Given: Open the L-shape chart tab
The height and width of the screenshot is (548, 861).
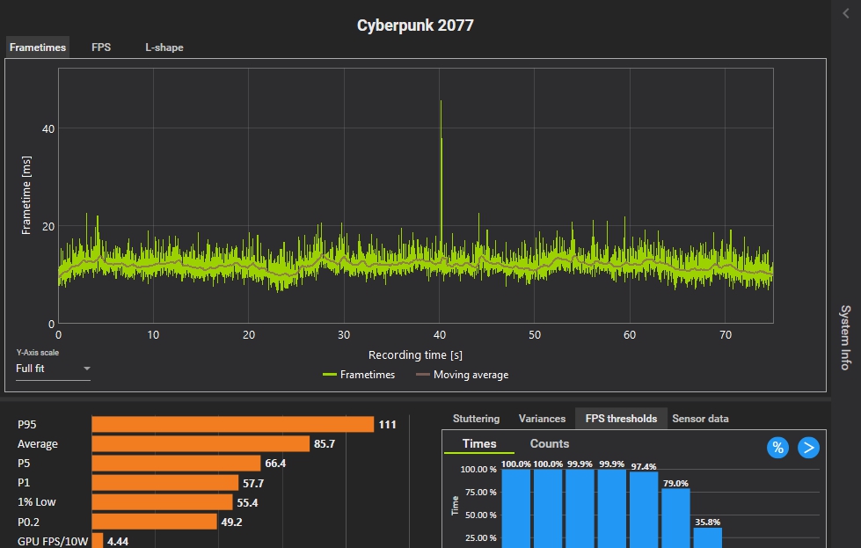Looking at the screenshot, I should [x=164, y=47].
